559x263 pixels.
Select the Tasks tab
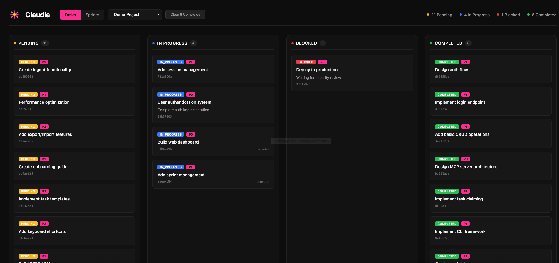(70, 15)
